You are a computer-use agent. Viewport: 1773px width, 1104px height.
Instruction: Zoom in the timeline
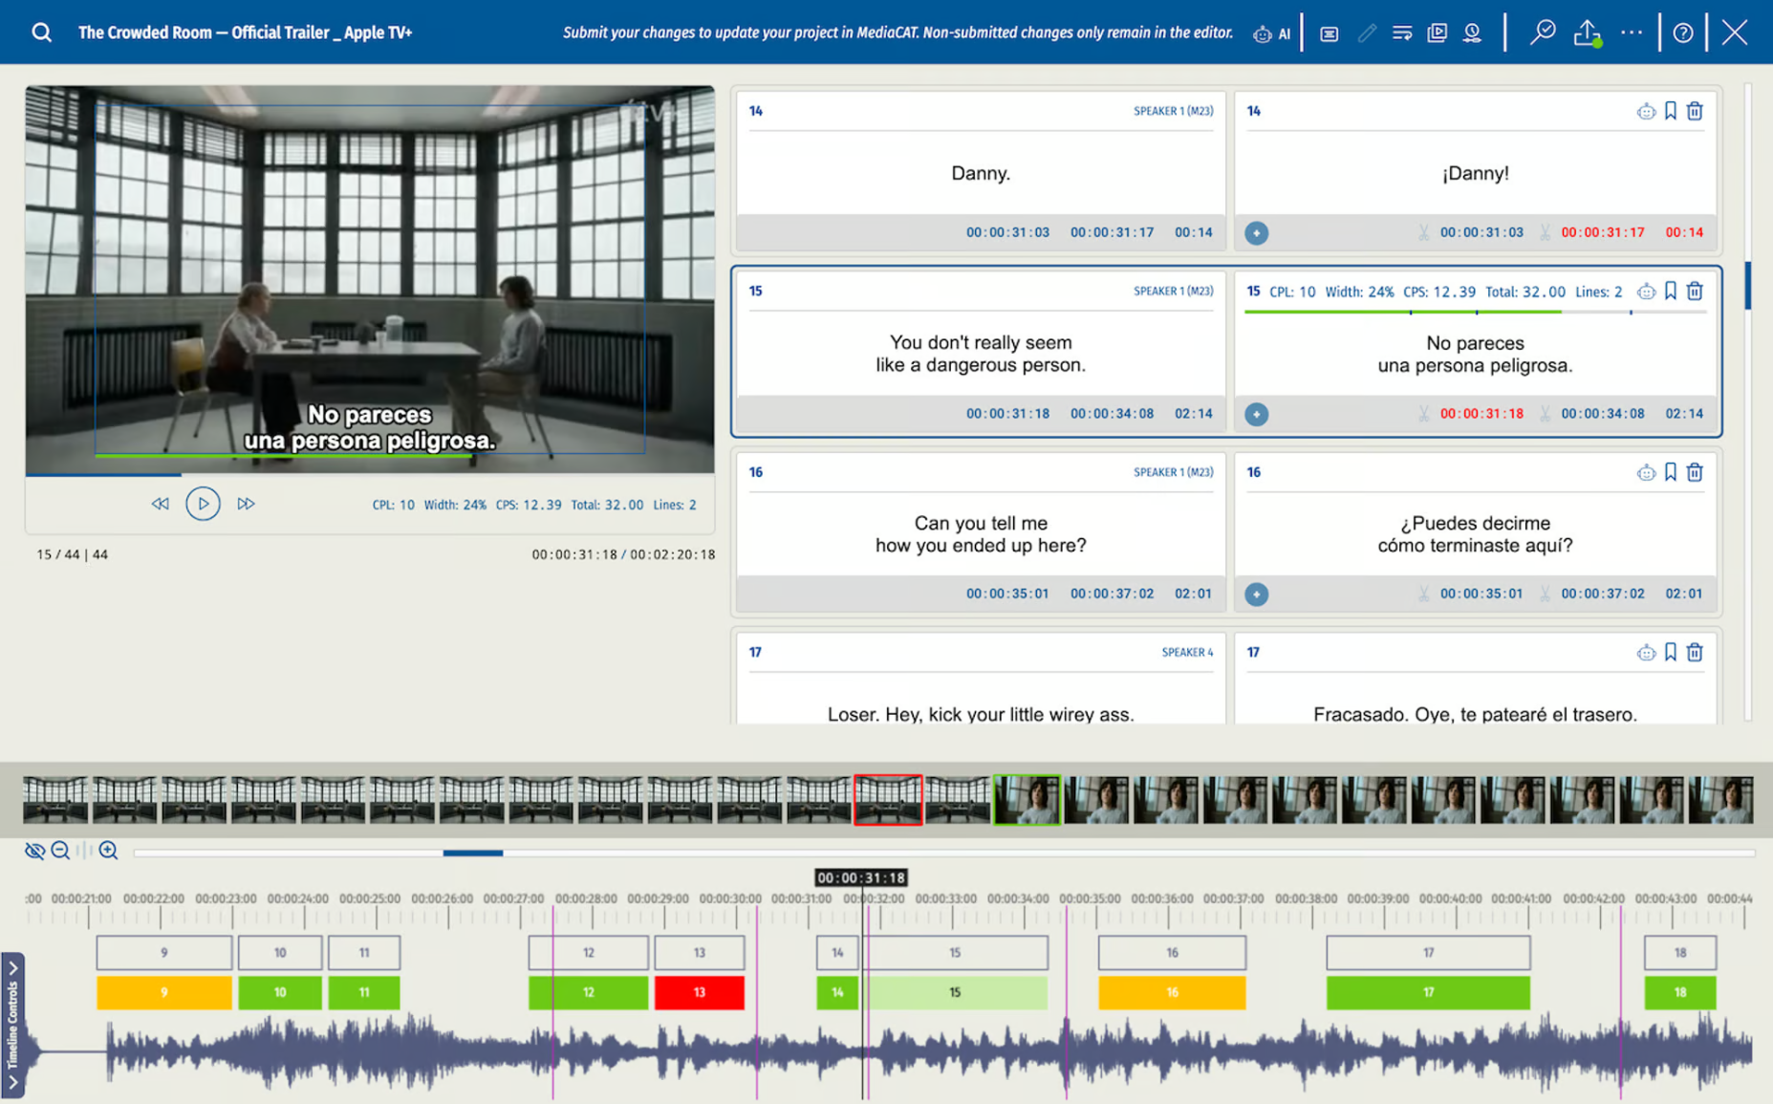click(108, 851)
